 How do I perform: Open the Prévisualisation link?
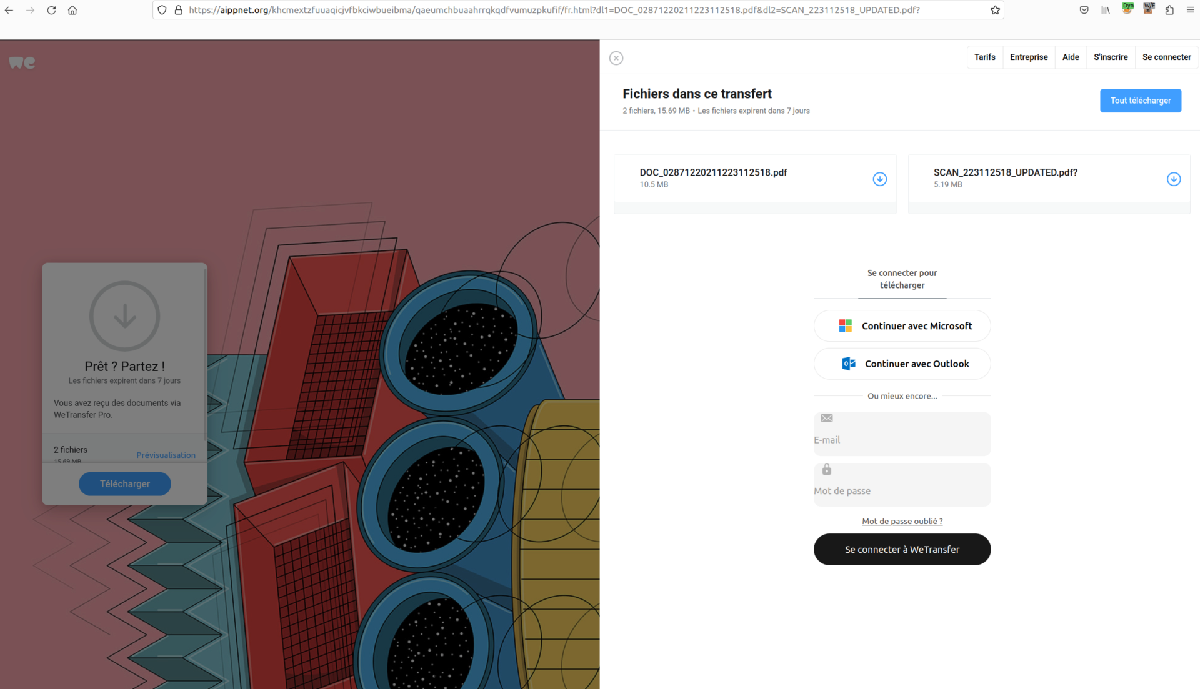(x=166, y=455)
